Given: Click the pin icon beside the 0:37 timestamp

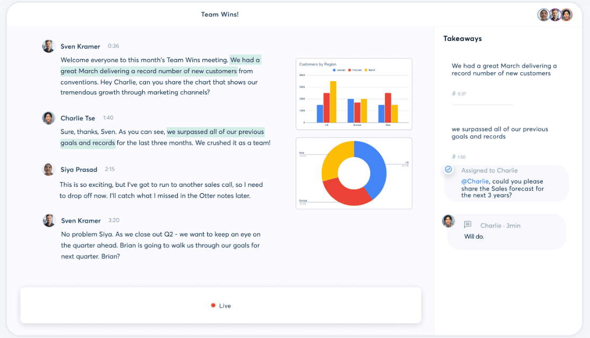Looking at the screenshot, I should [x=454, y=93].
